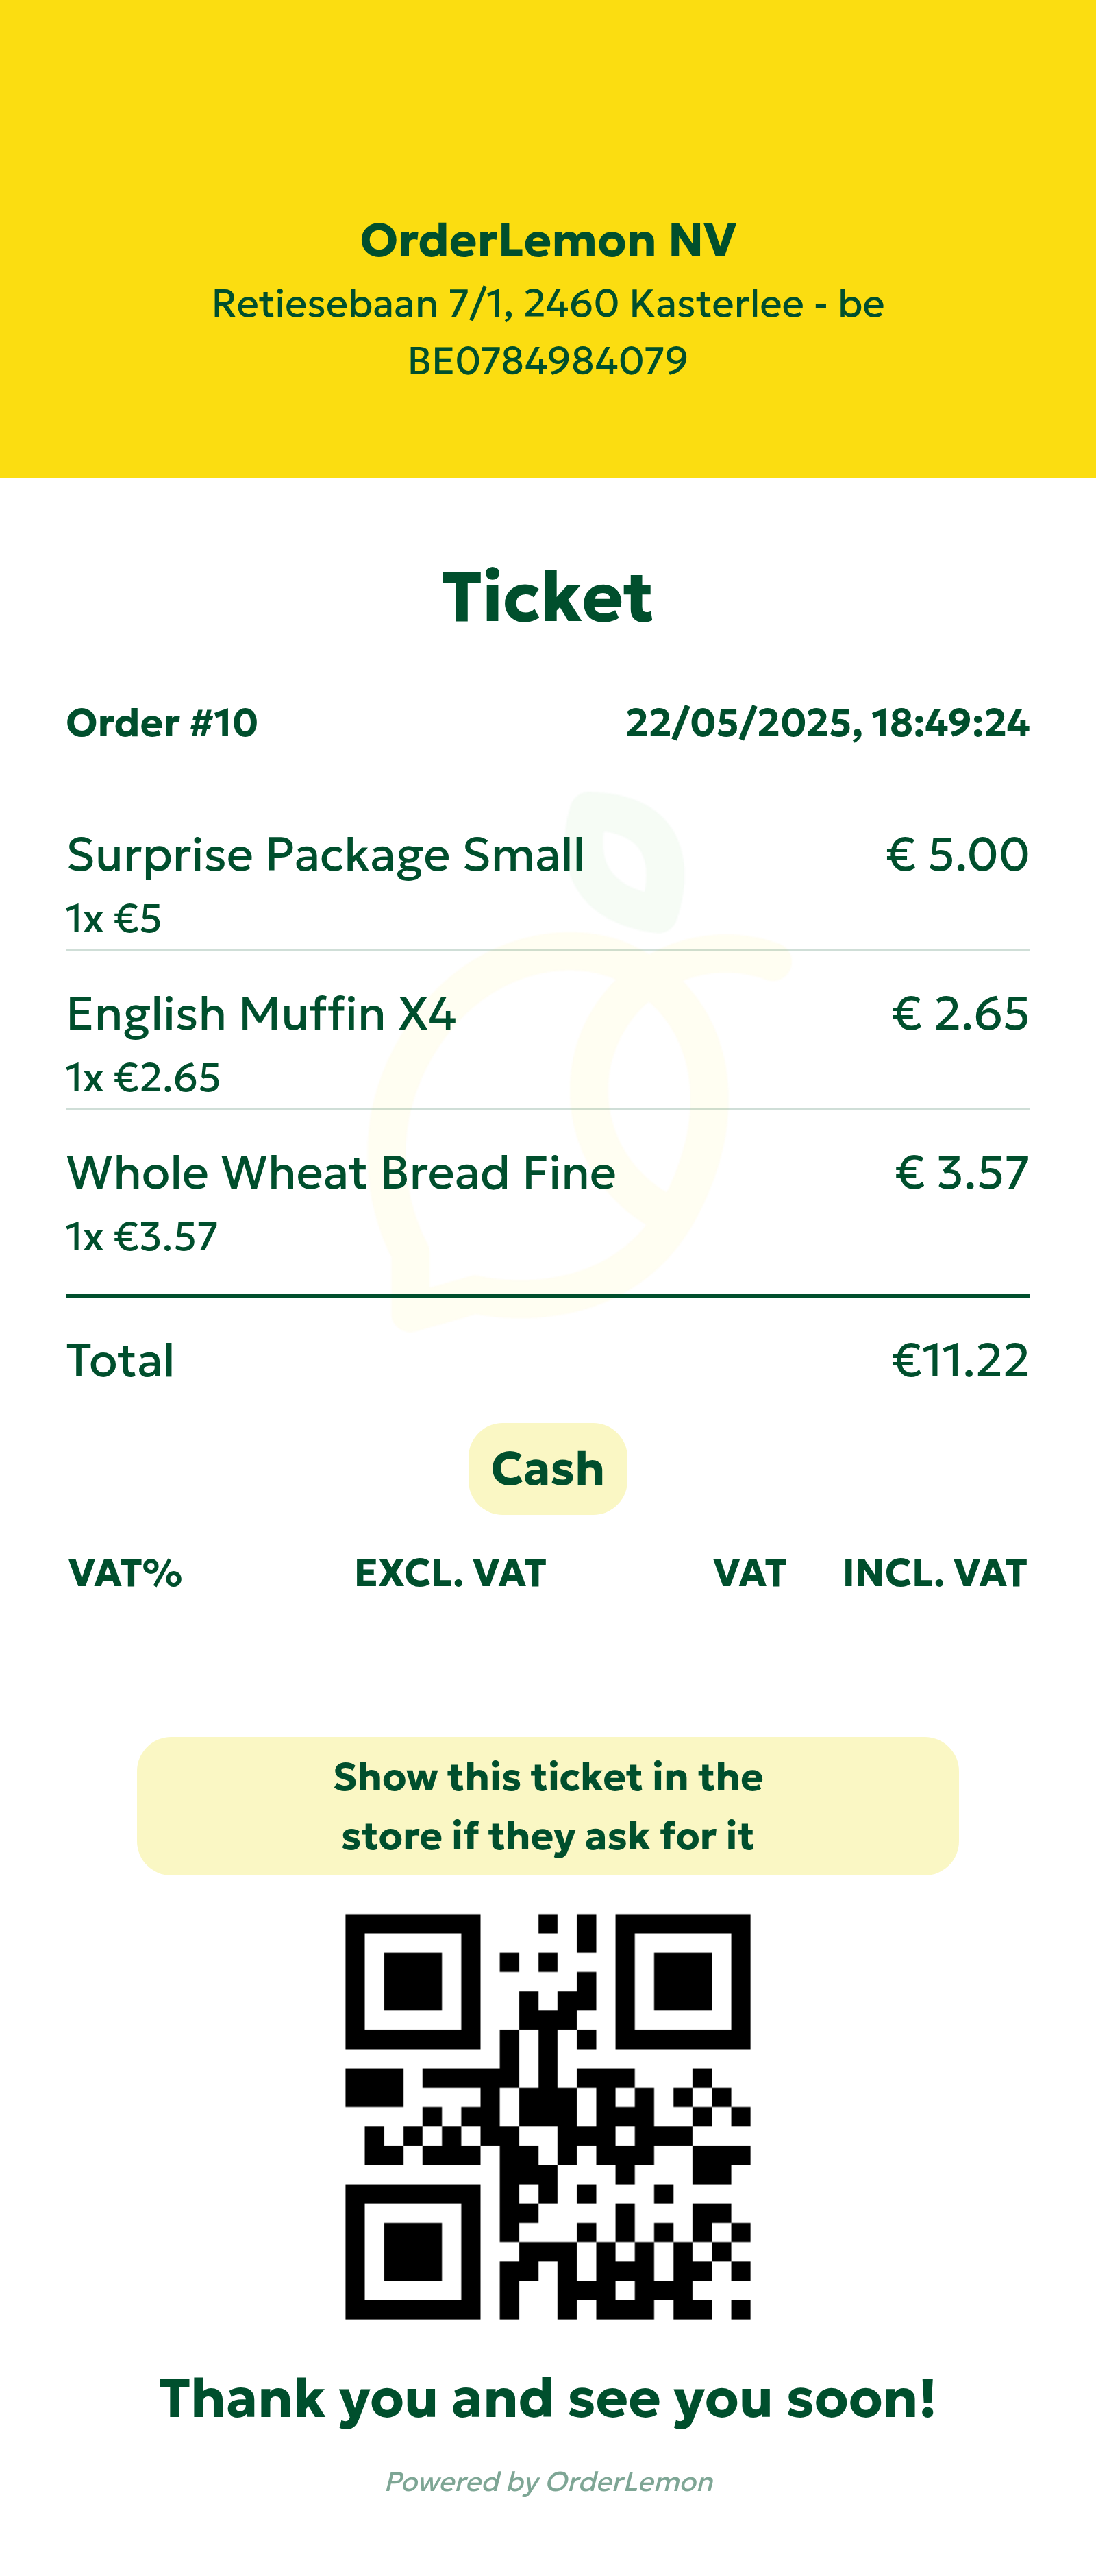Click the € 2.65 price
The height and width of the screenshot is (2576, 1096).
(959, 1014)
